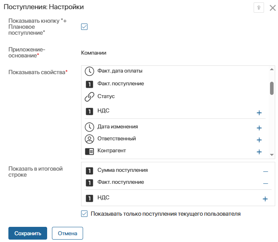Image resolution: width=278 pixels, height=242 pixels.
Task: Select the Компании application value
Action: point(93,53)
